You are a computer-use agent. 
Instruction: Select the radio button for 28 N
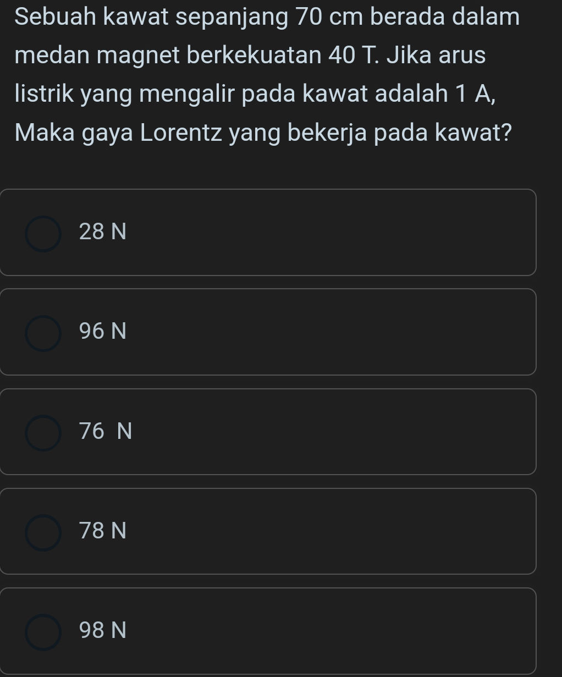[44, 232]
